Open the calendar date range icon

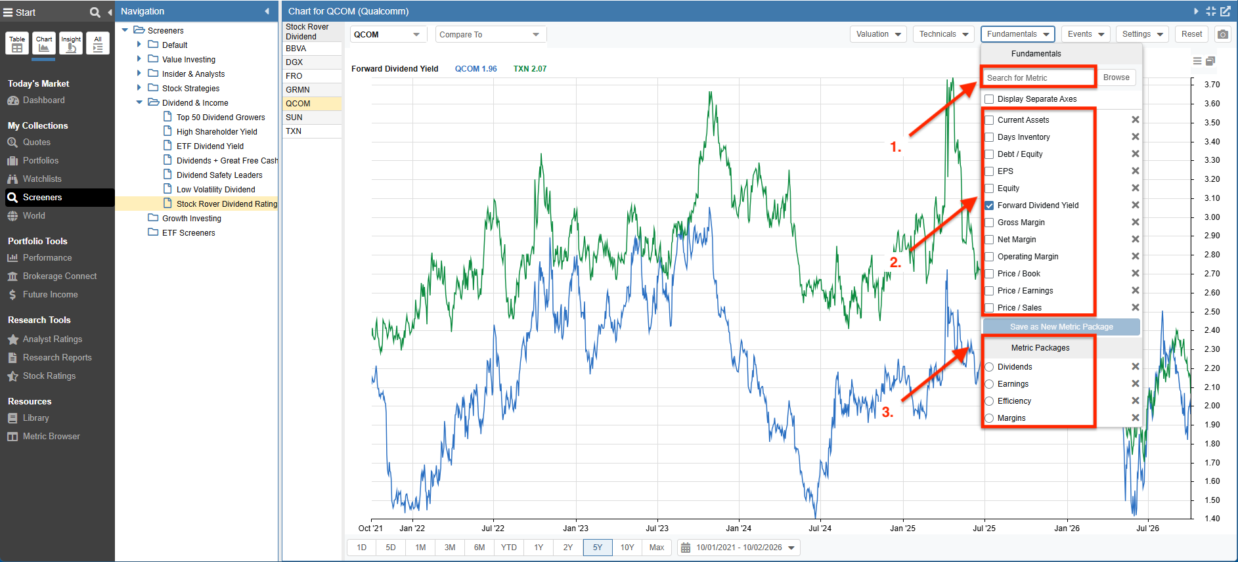(x=686, y=548)
